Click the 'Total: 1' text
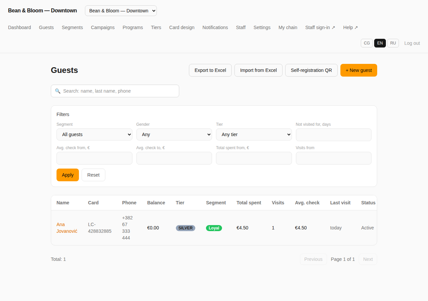The height and width of the screenshot is (301, 428). point(58,259)
